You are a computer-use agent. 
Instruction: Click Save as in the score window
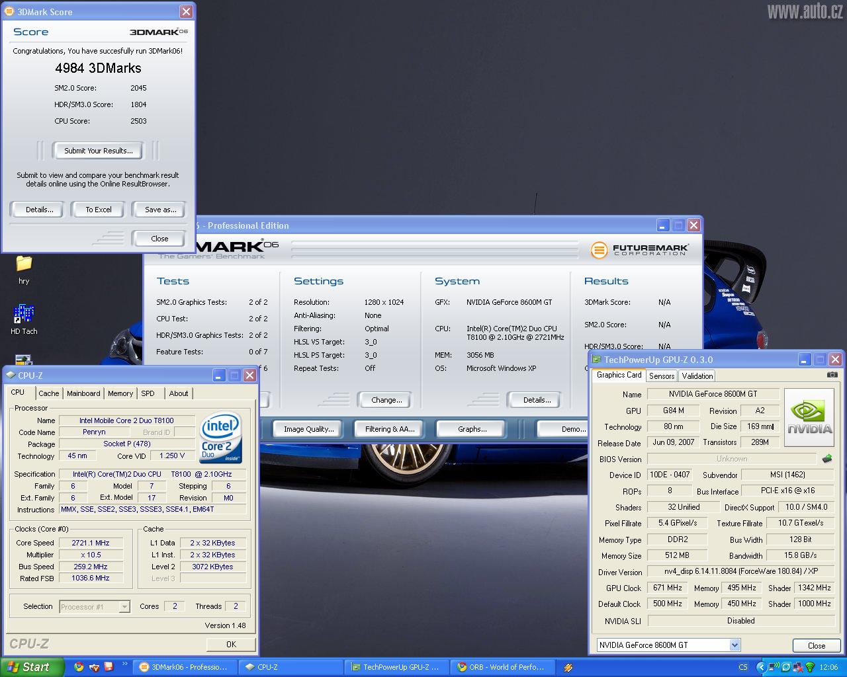pos(160,210)
